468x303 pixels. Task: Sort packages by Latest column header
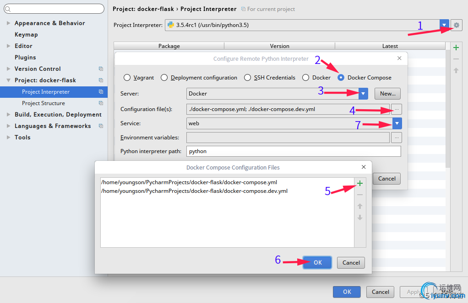[390, 46]
